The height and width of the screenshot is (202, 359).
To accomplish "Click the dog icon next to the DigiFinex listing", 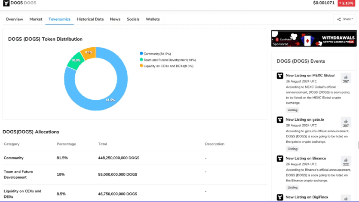I will pyautogui.click(x=280, y=197).
